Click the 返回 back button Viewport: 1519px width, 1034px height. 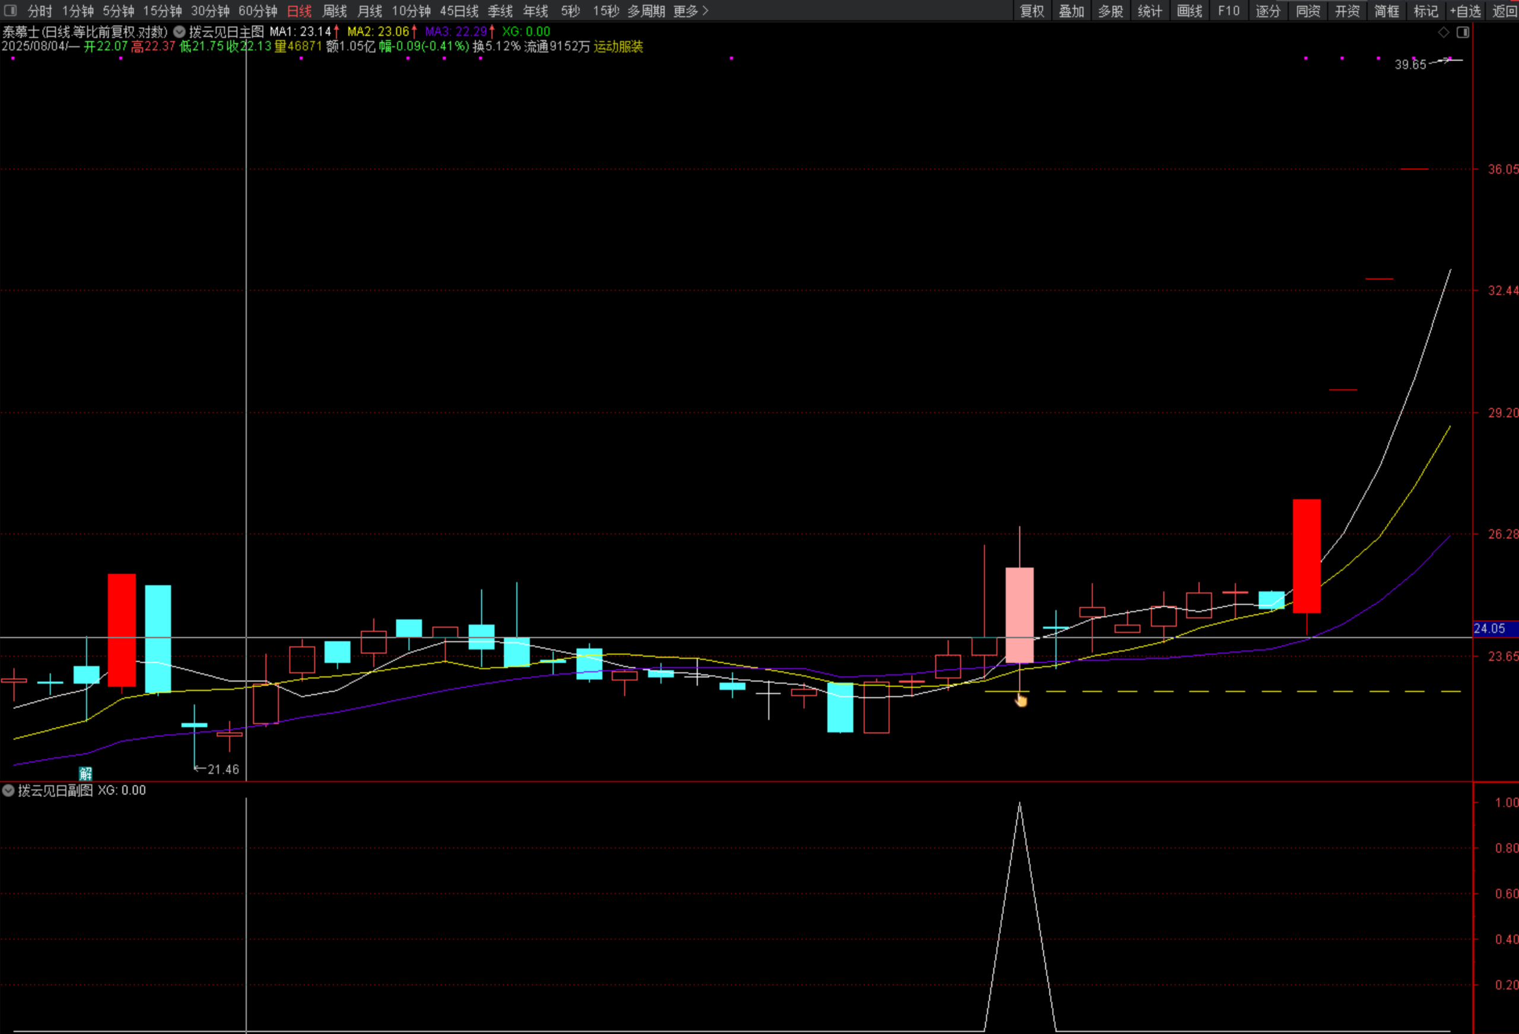[x=1504, y=11]
